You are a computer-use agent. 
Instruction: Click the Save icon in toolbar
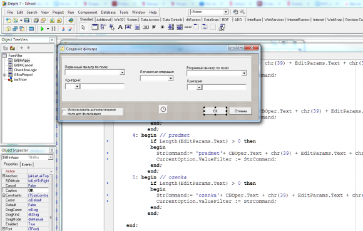coord(27,21)
